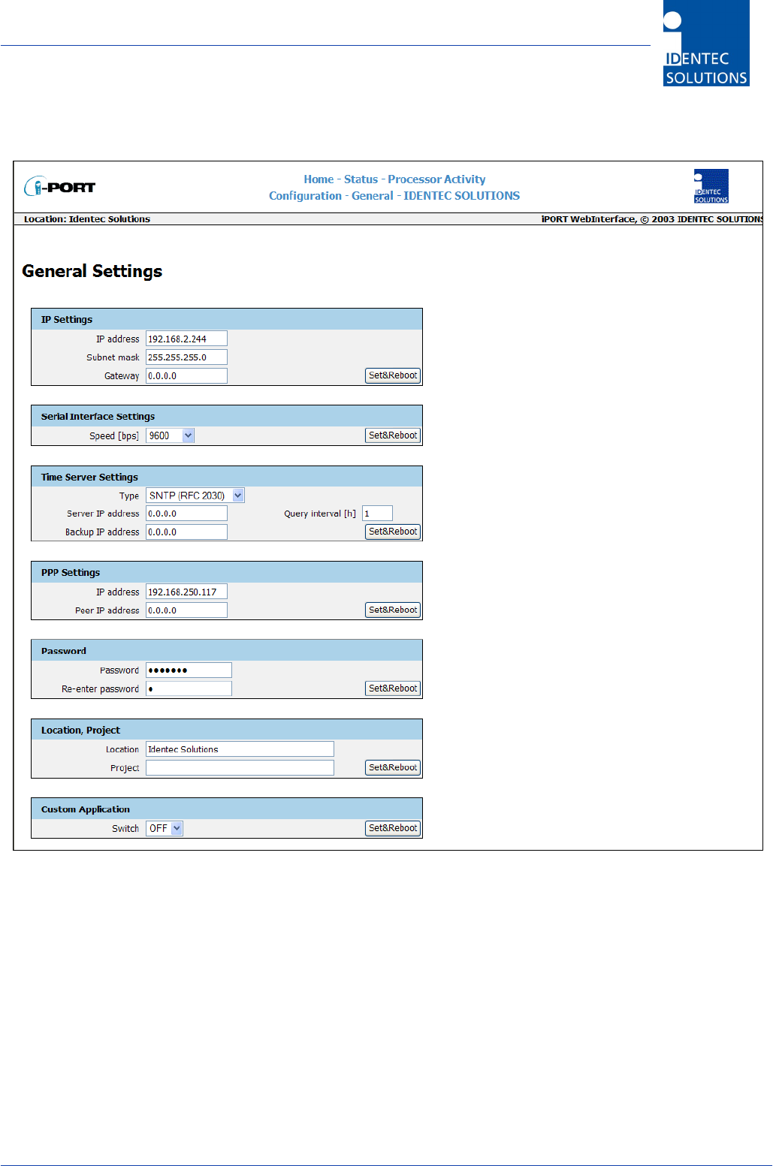This screenshot has height=1166, width=773.
Task: Click Set&Reboot in Serial Interface Settings
Action: 393,435
